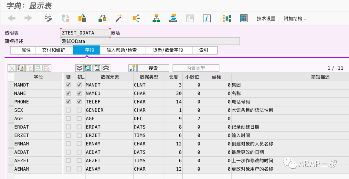Select row selector for the MANDT row
Image resolution: width=349 pixels, height=179 pixels.
(x=11, y=85)
